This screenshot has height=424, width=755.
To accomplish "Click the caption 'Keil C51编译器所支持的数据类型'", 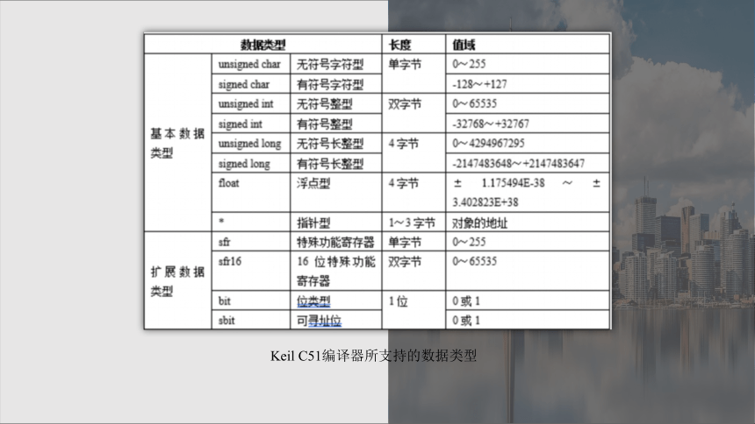I will pos(373,356).
